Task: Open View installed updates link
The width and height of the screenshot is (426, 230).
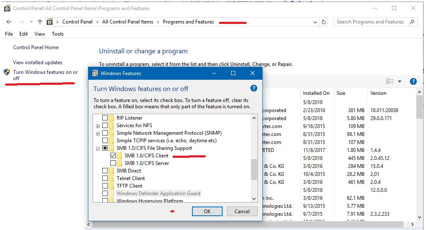Action: tap(38, 63)
